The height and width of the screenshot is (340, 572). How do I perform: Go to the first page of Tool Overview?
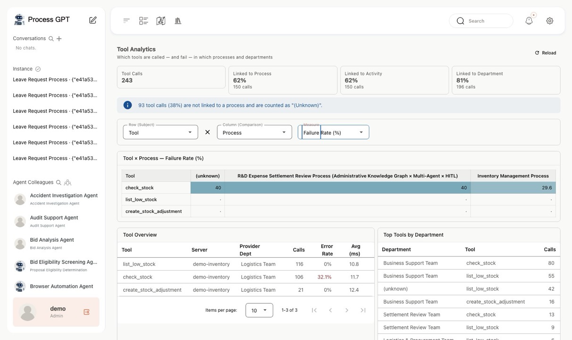(314, 310)
